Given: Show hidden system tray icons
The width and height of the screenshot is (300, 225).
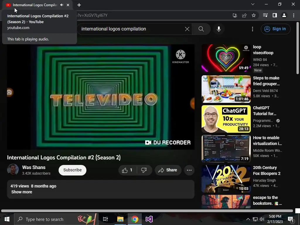Looking at the screenshot, I should [248, 219].
